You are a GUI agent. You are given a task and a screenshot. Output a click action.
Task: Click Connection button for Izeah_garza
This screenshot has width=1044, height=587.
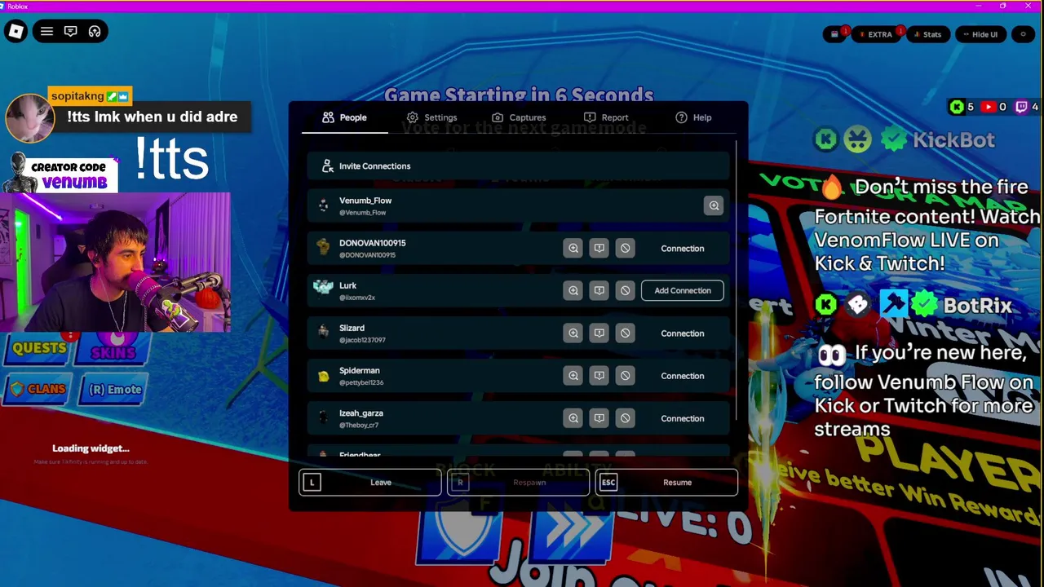click(x=683, y=418)
